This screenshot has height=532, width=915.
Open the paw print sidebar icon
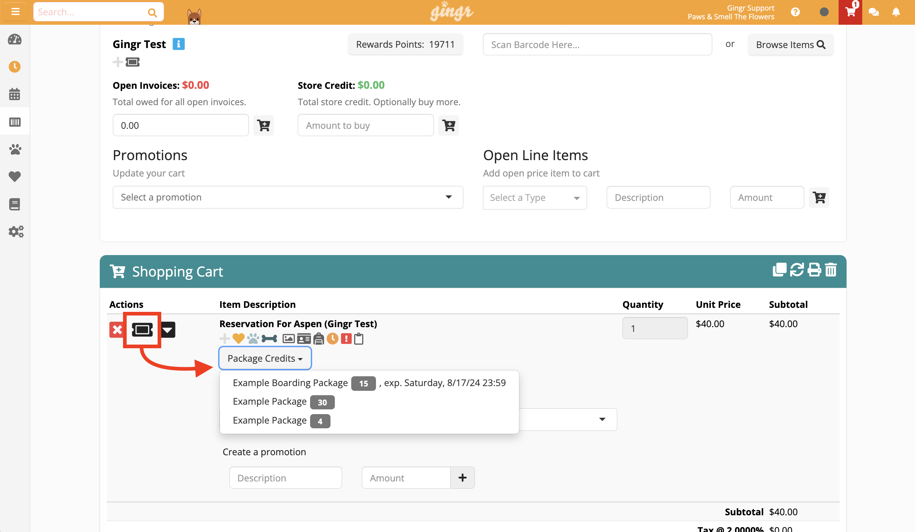[x=15, y=149]
